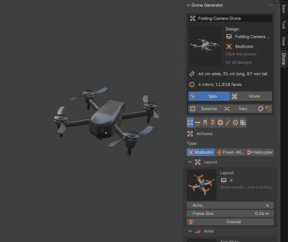Click the Folding Camera Drone name field
288x242 pixels.
(x=230, y=18)
